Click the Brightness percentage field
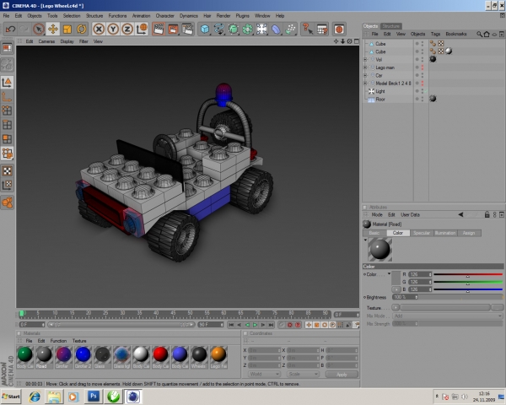506x405 pixels. pos(405,297)
